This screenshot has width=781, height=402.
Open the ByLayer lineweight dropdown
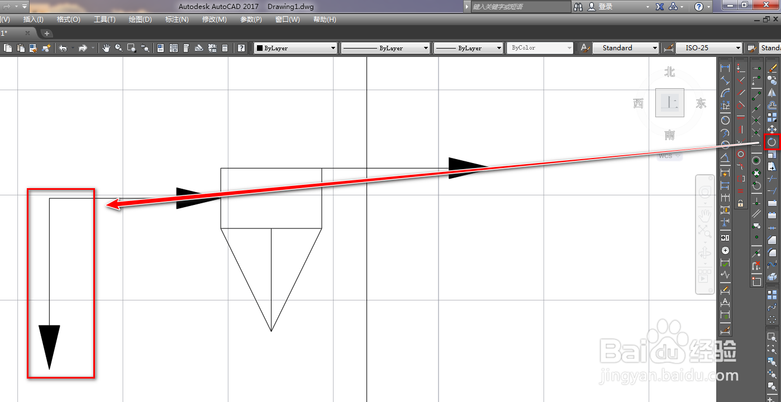tap(468, 48)
